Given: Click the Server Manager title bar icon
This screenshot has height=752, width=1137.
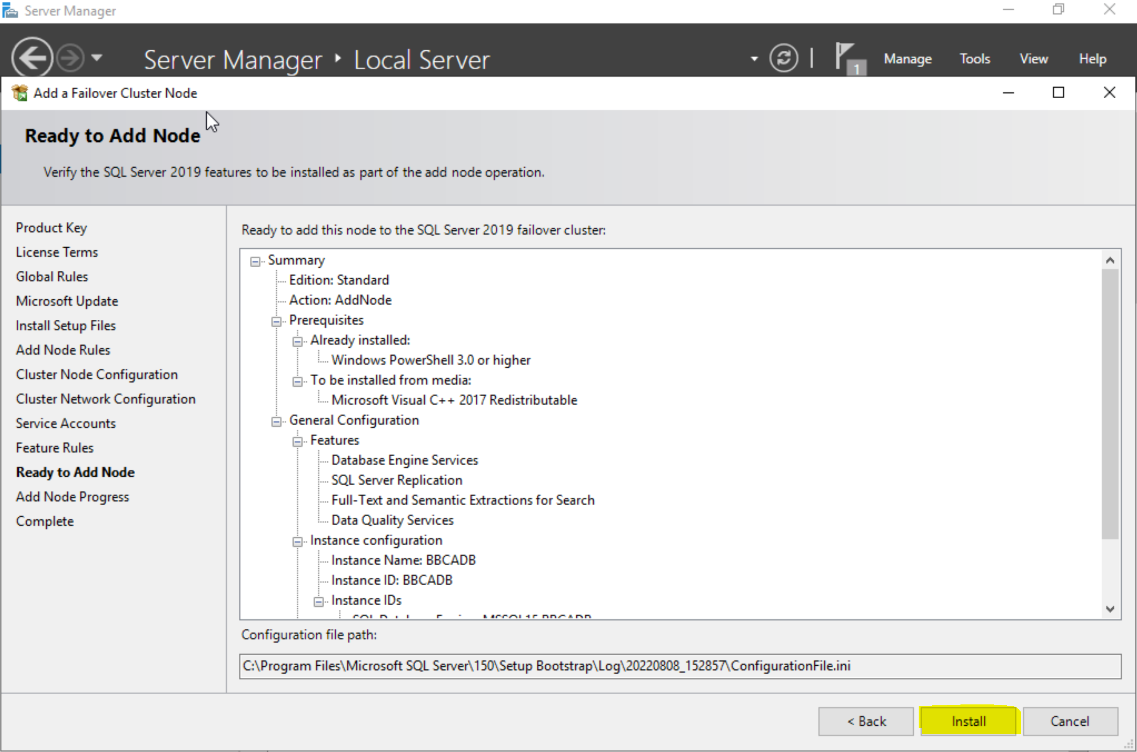Looking at the screenshot, I should click(10, 11).
